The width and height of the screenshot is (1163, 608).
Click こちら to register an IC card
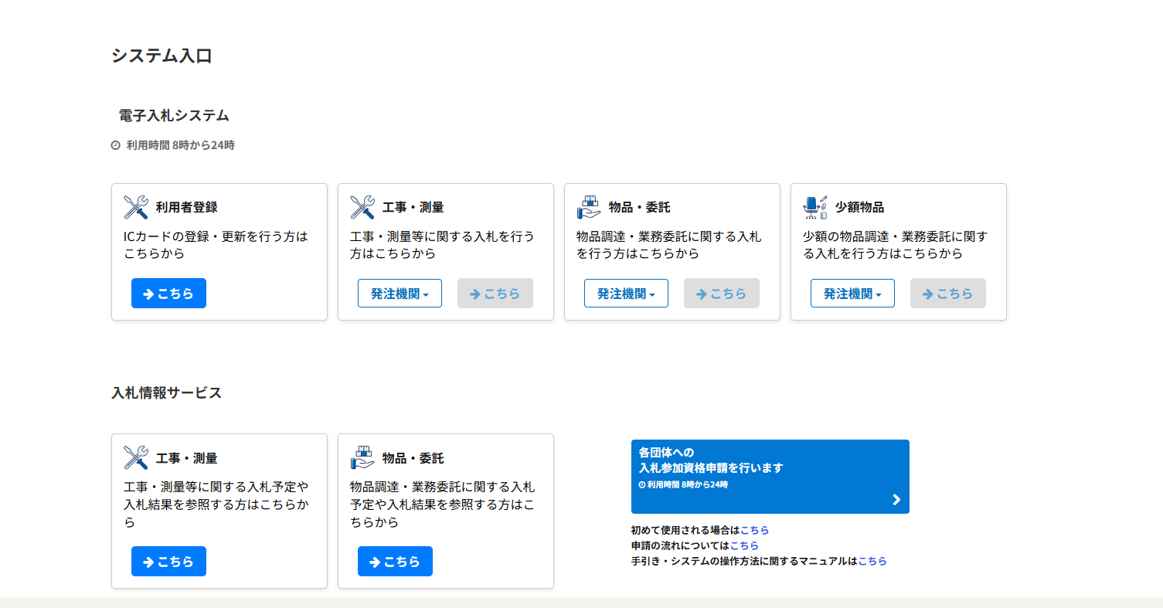(168, 293)
